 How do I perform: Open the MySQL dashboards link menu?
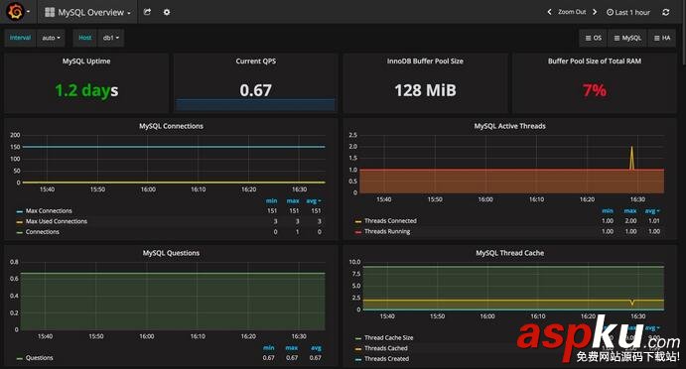[627, 38]
